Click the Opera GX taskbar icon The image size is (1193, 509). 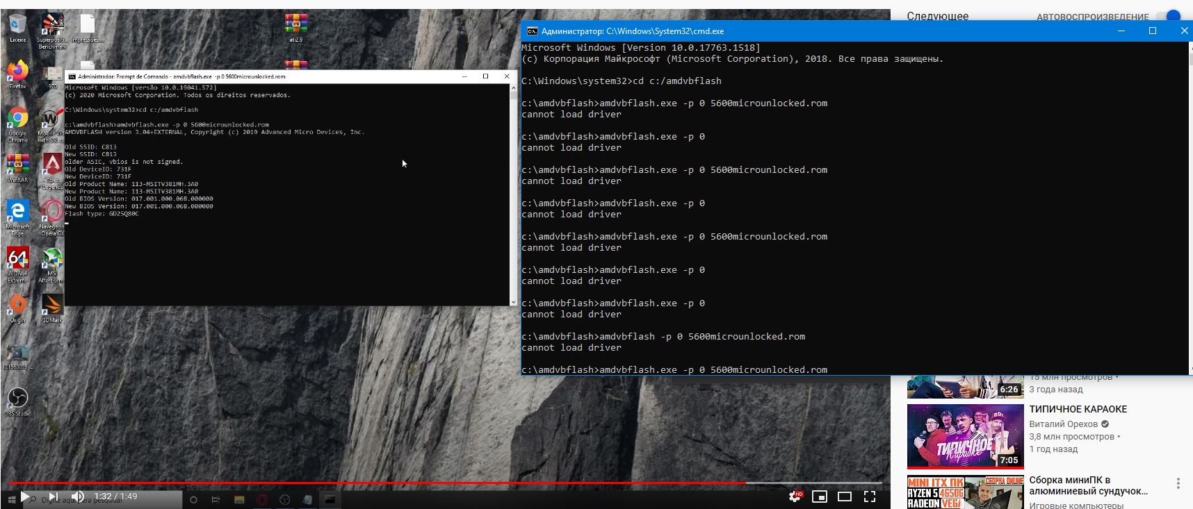(261, 499)
